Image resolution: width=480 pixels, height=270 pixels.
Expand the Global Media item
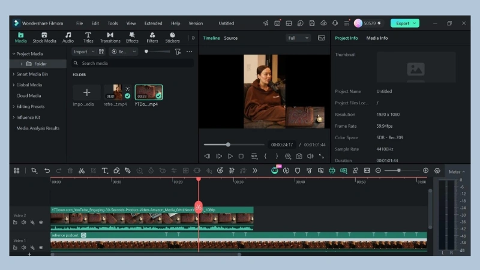(14, 85)
